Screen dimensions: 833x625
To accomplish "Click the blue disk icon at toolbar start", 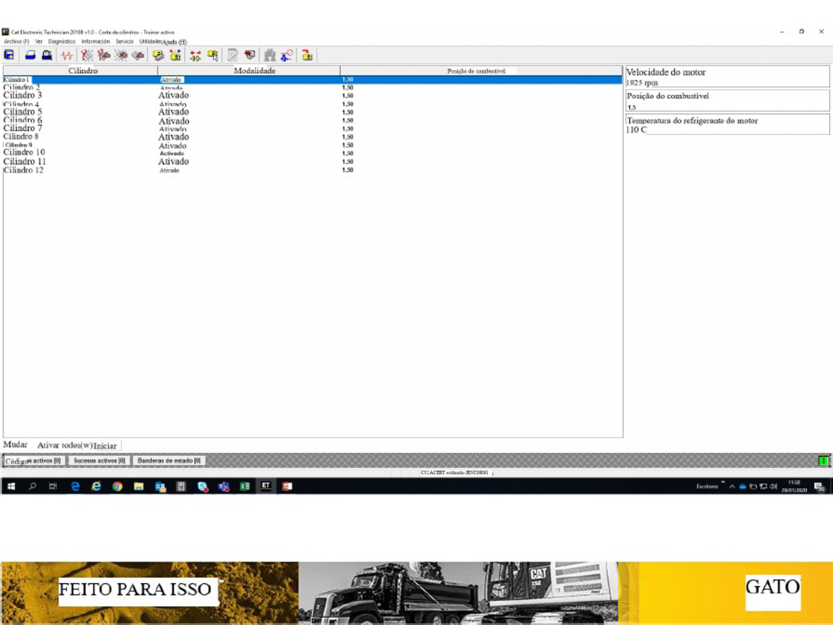I will pyautogui.click(x=9, y=55).
